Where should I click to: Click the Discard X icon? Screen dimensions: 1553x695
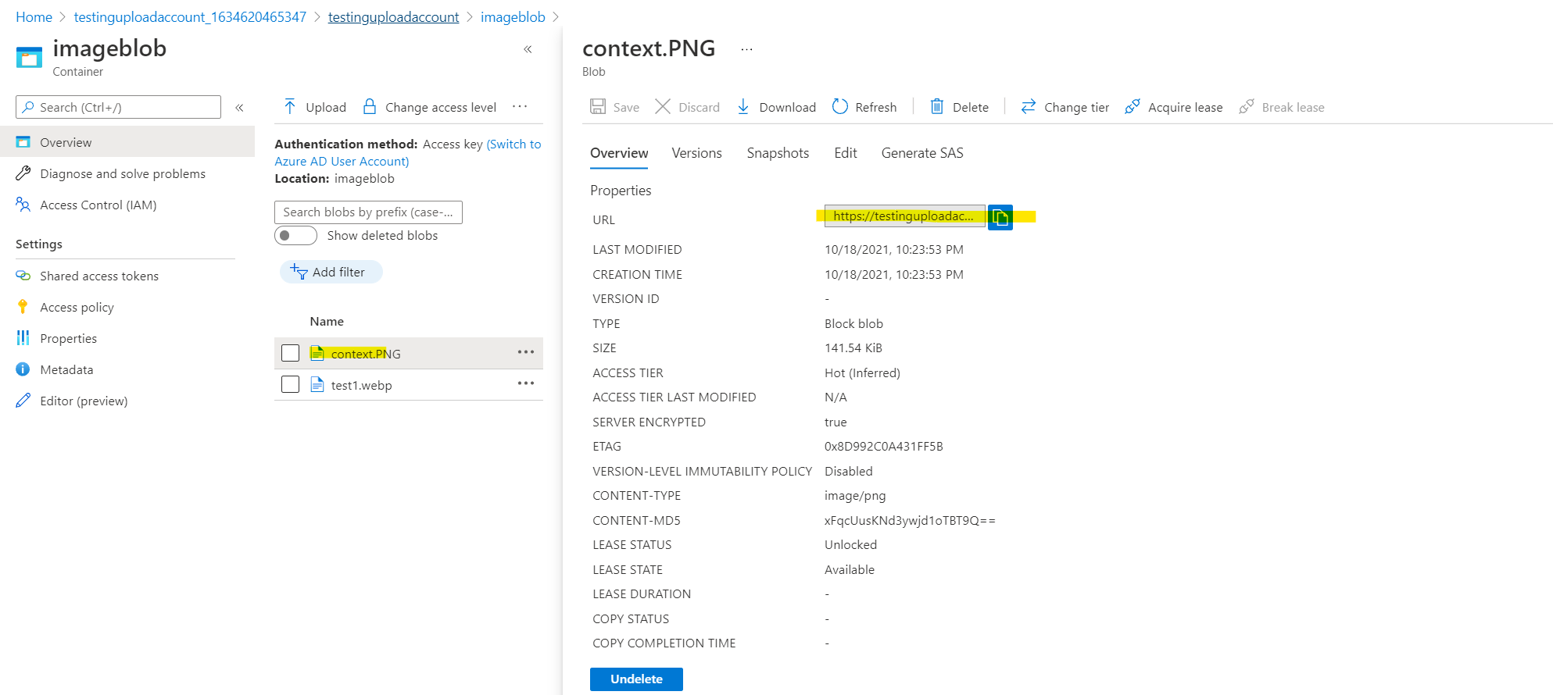click(x=663, y=107)
